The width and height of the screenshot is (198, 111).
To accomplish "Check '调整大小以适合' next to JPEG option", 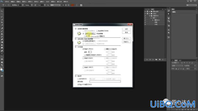I will (x=105, y=49).
